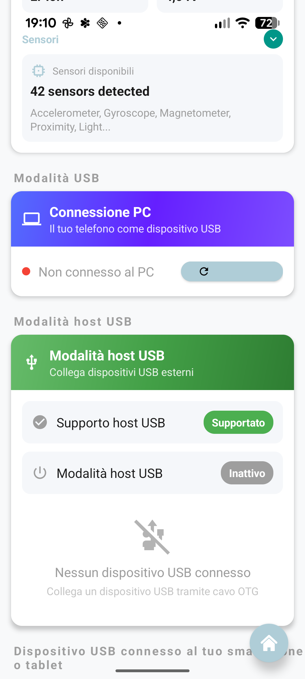Refresh the PC connection status
The width and height of the screenshot is (305, 679).
tap(232, 271)
